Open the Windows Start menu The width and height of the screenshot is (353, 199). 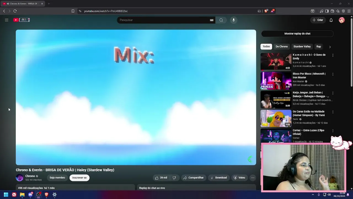tap(6, 195)
